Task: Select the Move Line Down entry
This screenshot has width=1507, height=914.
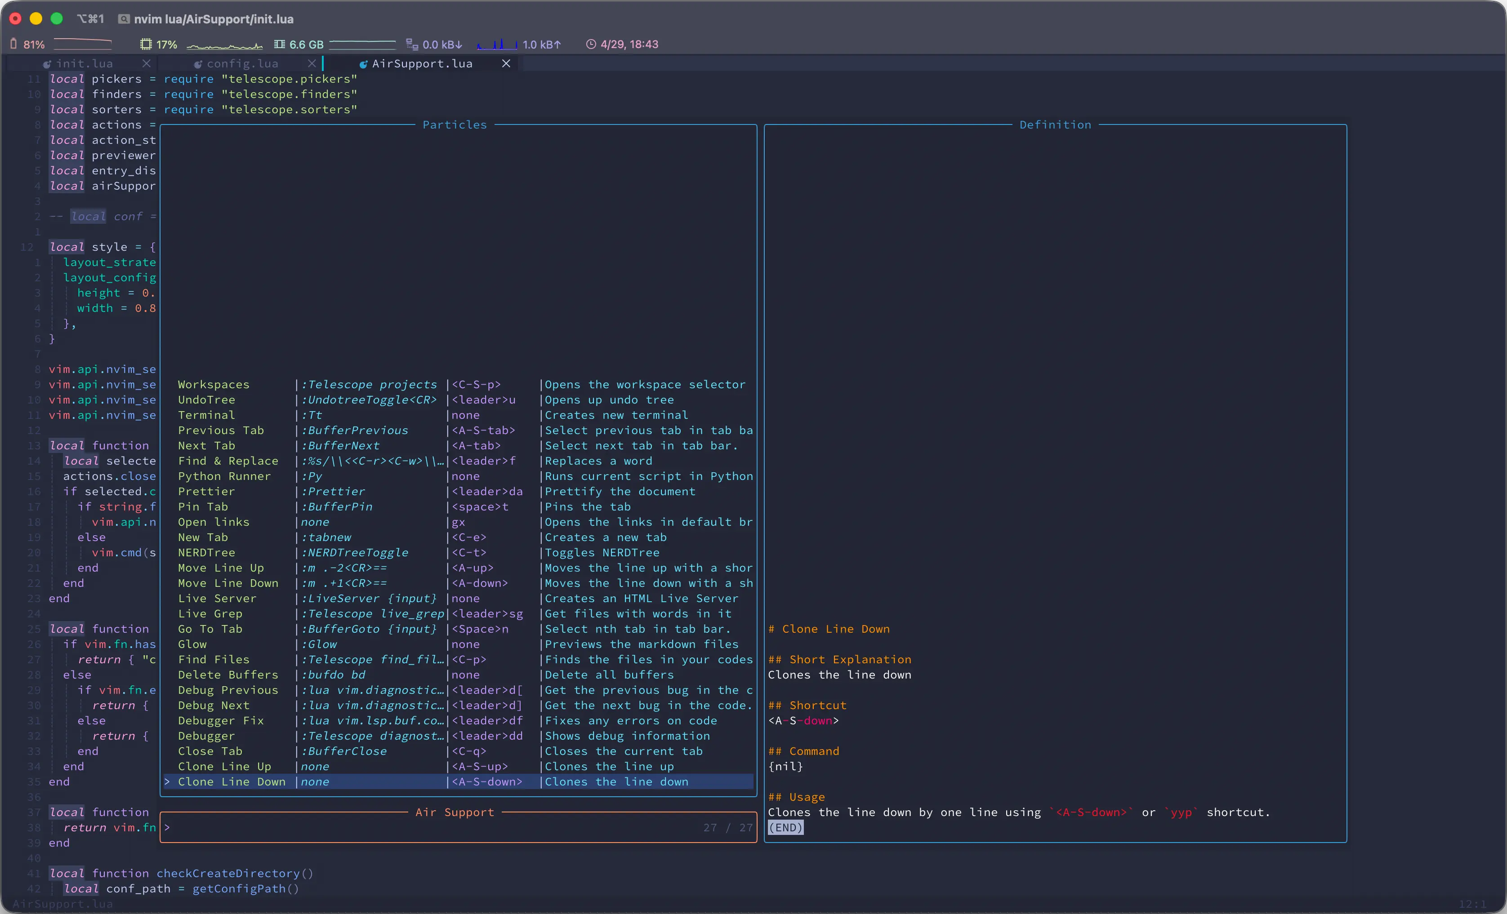Action: click(x=458, y=583)
